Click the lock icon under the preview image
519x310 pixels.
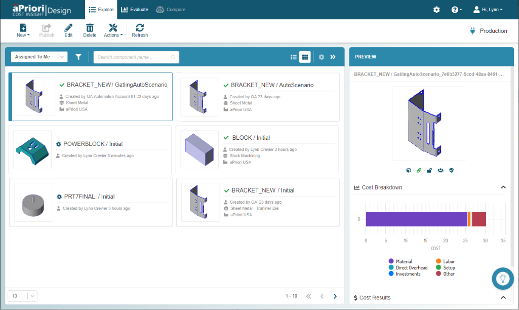pos(429,170)
